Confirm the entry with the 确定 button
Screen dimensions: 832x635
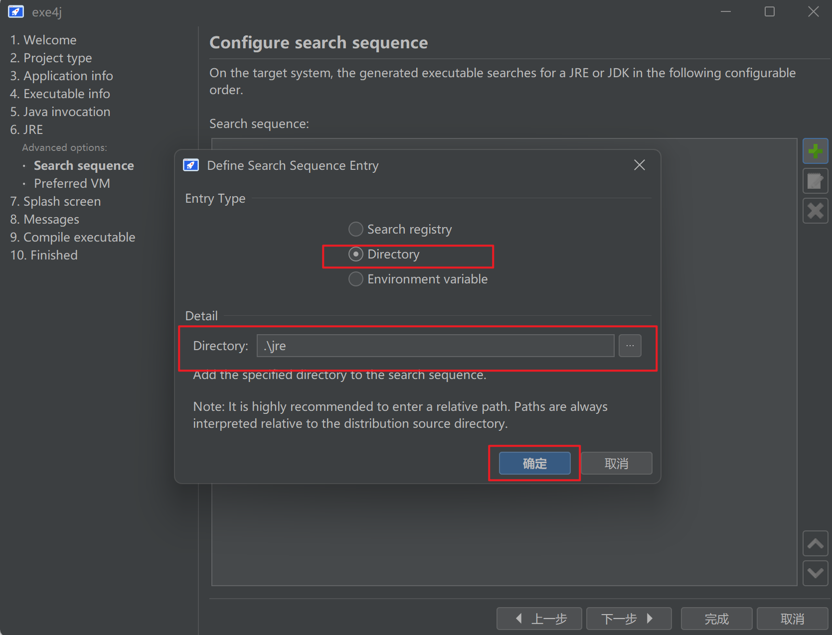534,464
